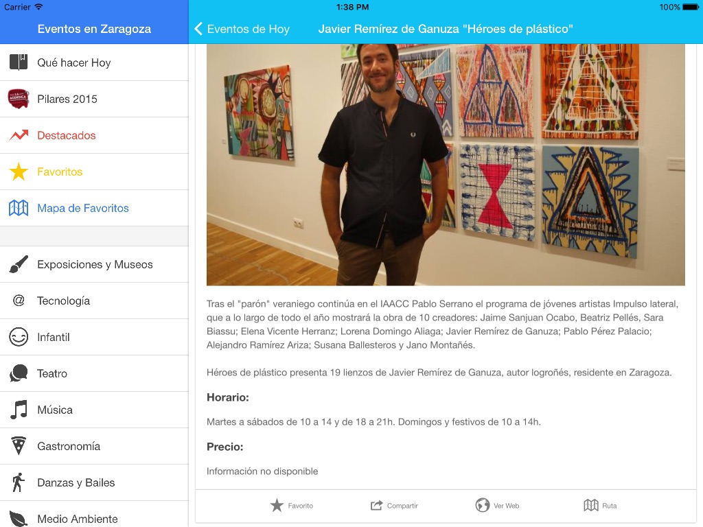This screenshot has width=703, height=527.
Task: Open the Favoritos list
Action: point(60,172)
